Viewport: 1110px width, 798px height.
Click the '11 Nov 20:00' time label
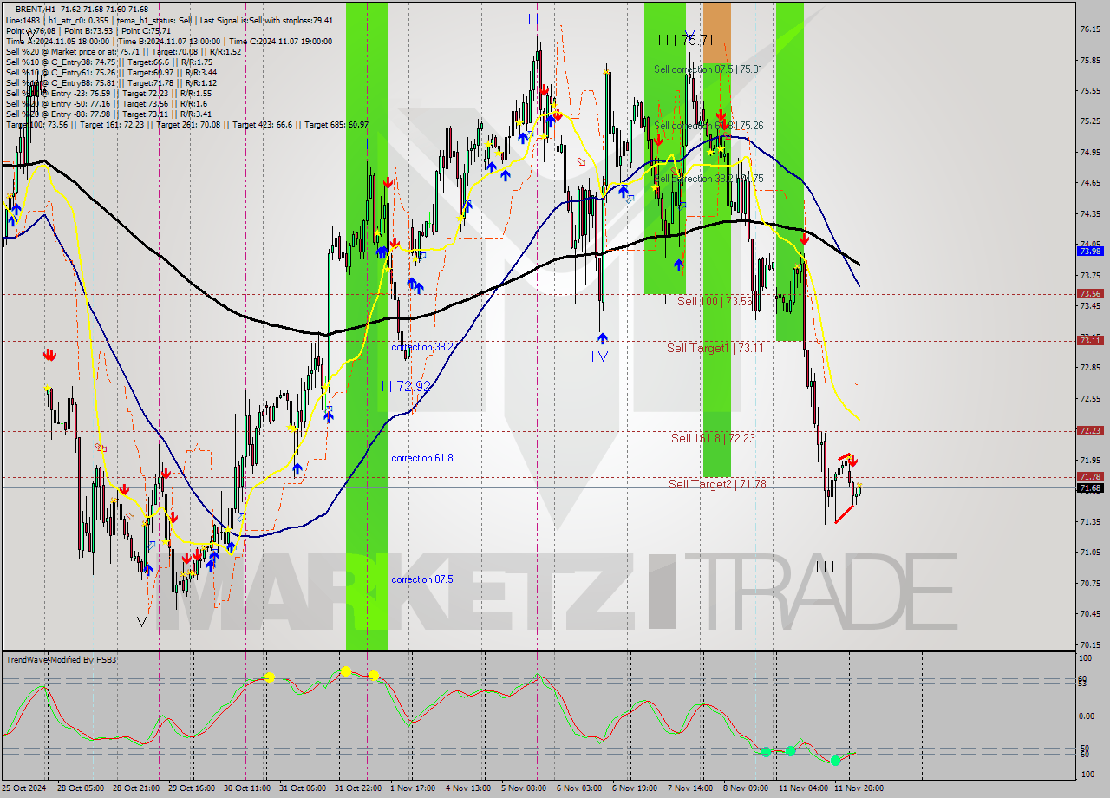pos(858,788)
